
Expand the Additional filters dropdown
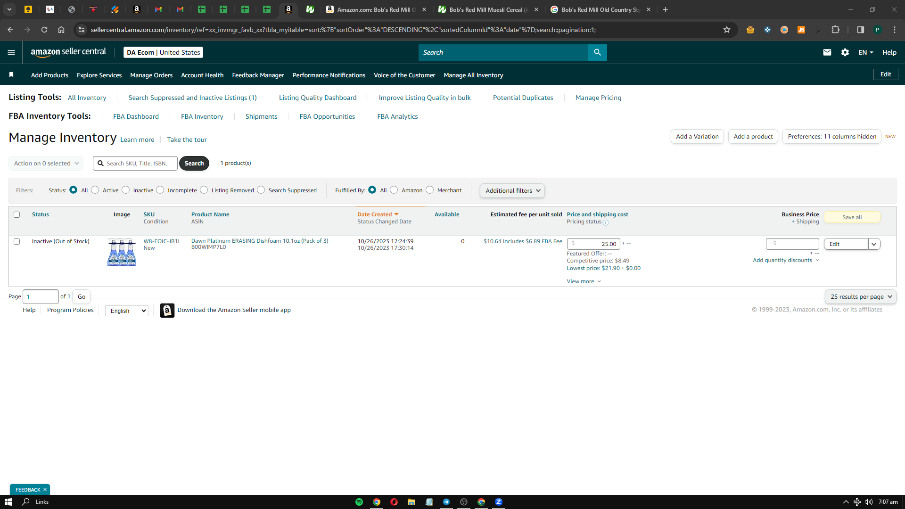coord(512,191)
